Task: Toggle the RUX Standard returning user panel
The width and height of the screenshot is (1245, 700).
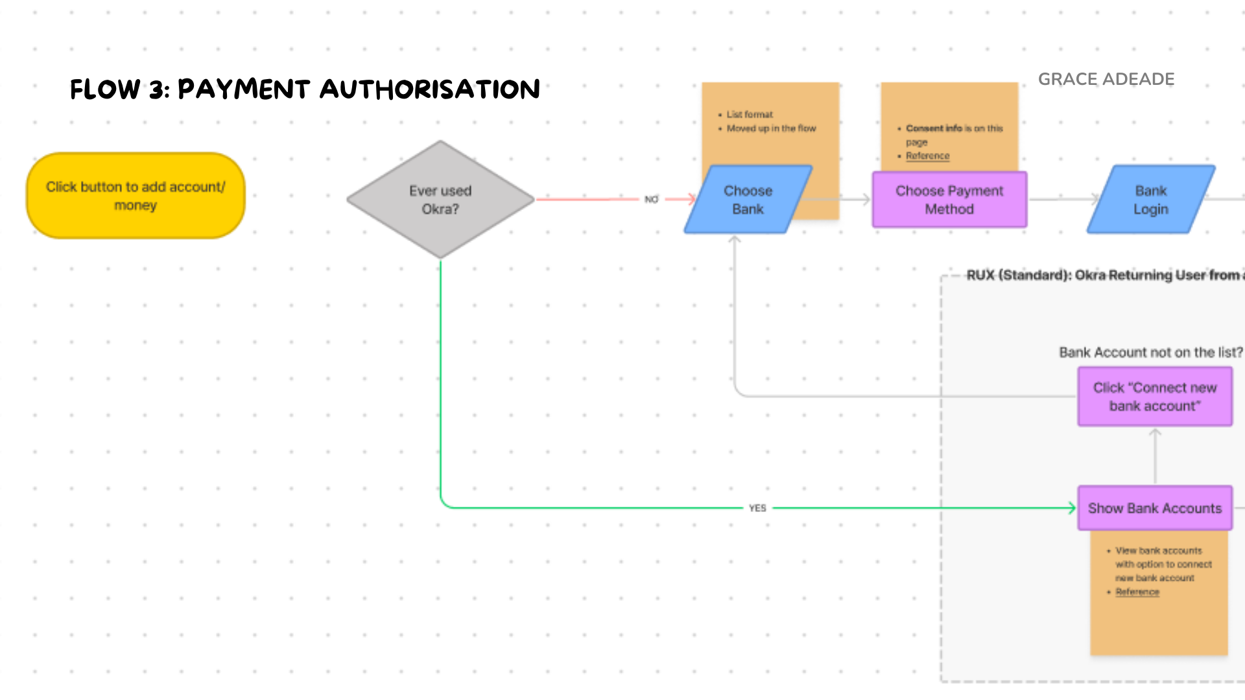Action: 949,268
